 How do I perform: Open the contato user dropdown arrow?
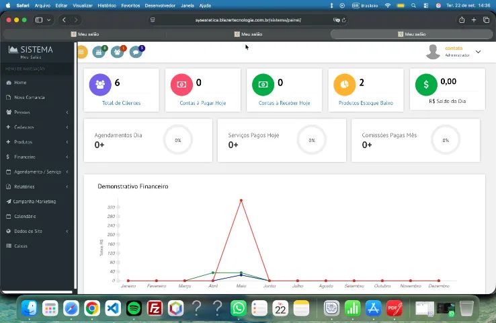pos(478,52)
